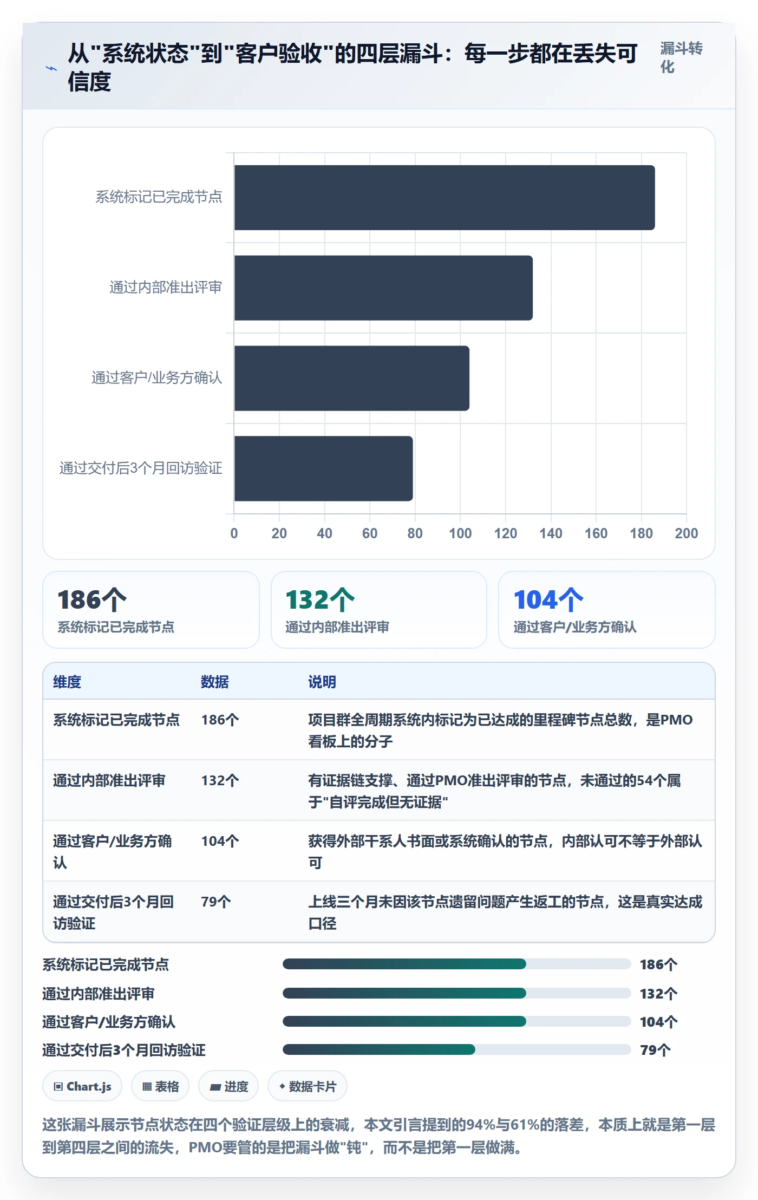758x1200 pixels.
Task: Click the footer paragraph about 94%与61%
Action: [x=379, y=1136]
